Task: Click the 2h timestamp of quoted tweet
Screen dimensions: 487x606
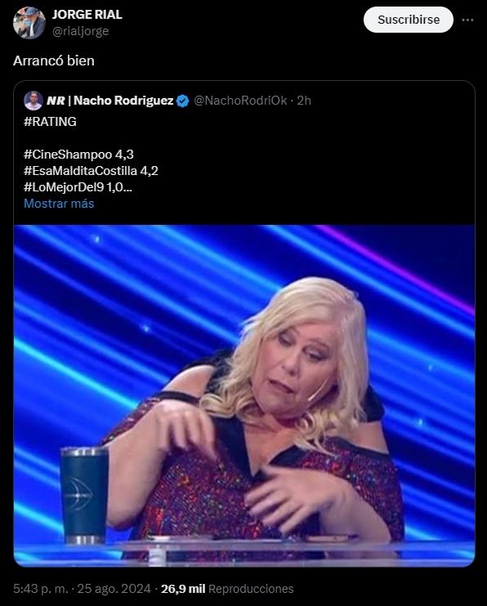Action: click(x=304, y=101)
